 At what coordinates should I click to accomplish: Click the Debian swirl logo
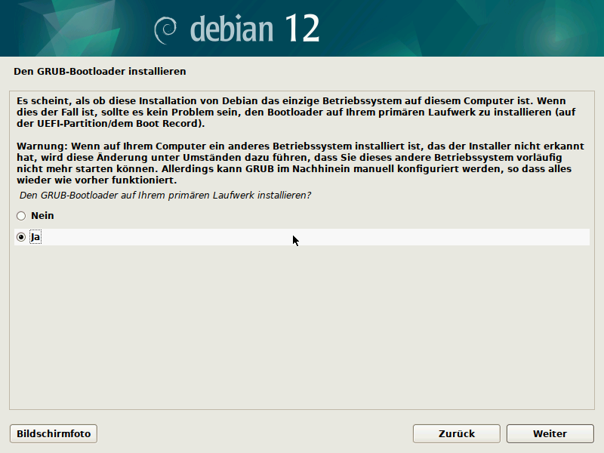[x=165, y=29]
